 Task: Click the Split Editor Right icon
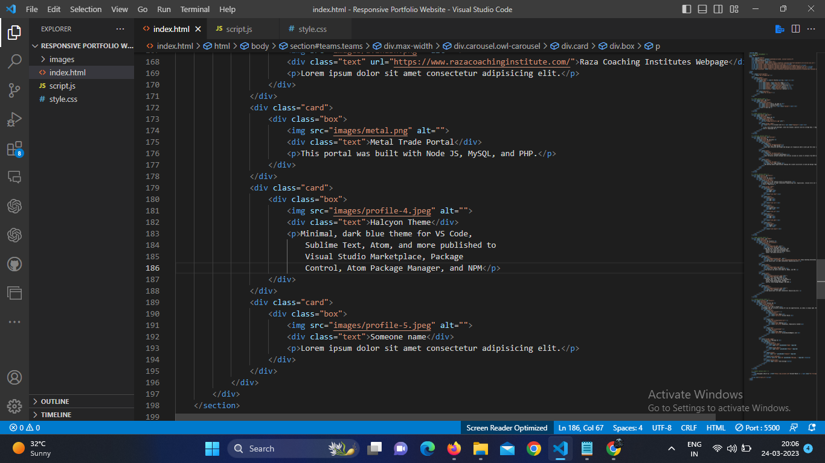796,29
